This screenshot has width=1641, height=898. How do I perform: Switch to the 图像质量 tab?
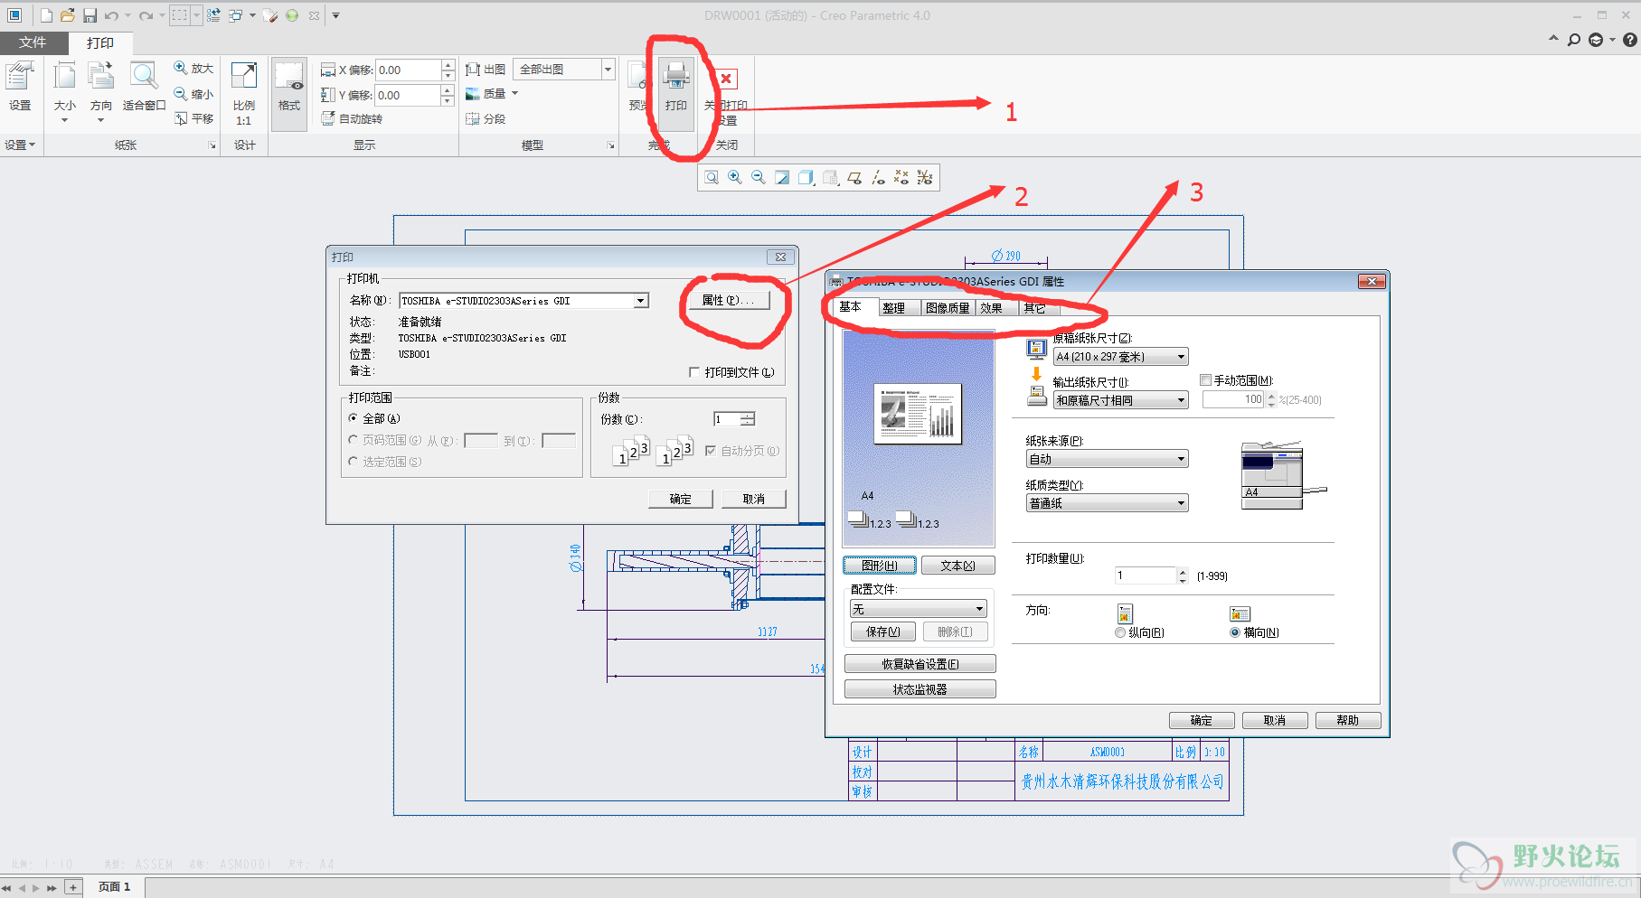pyautogui.click(x=948, y=308)
